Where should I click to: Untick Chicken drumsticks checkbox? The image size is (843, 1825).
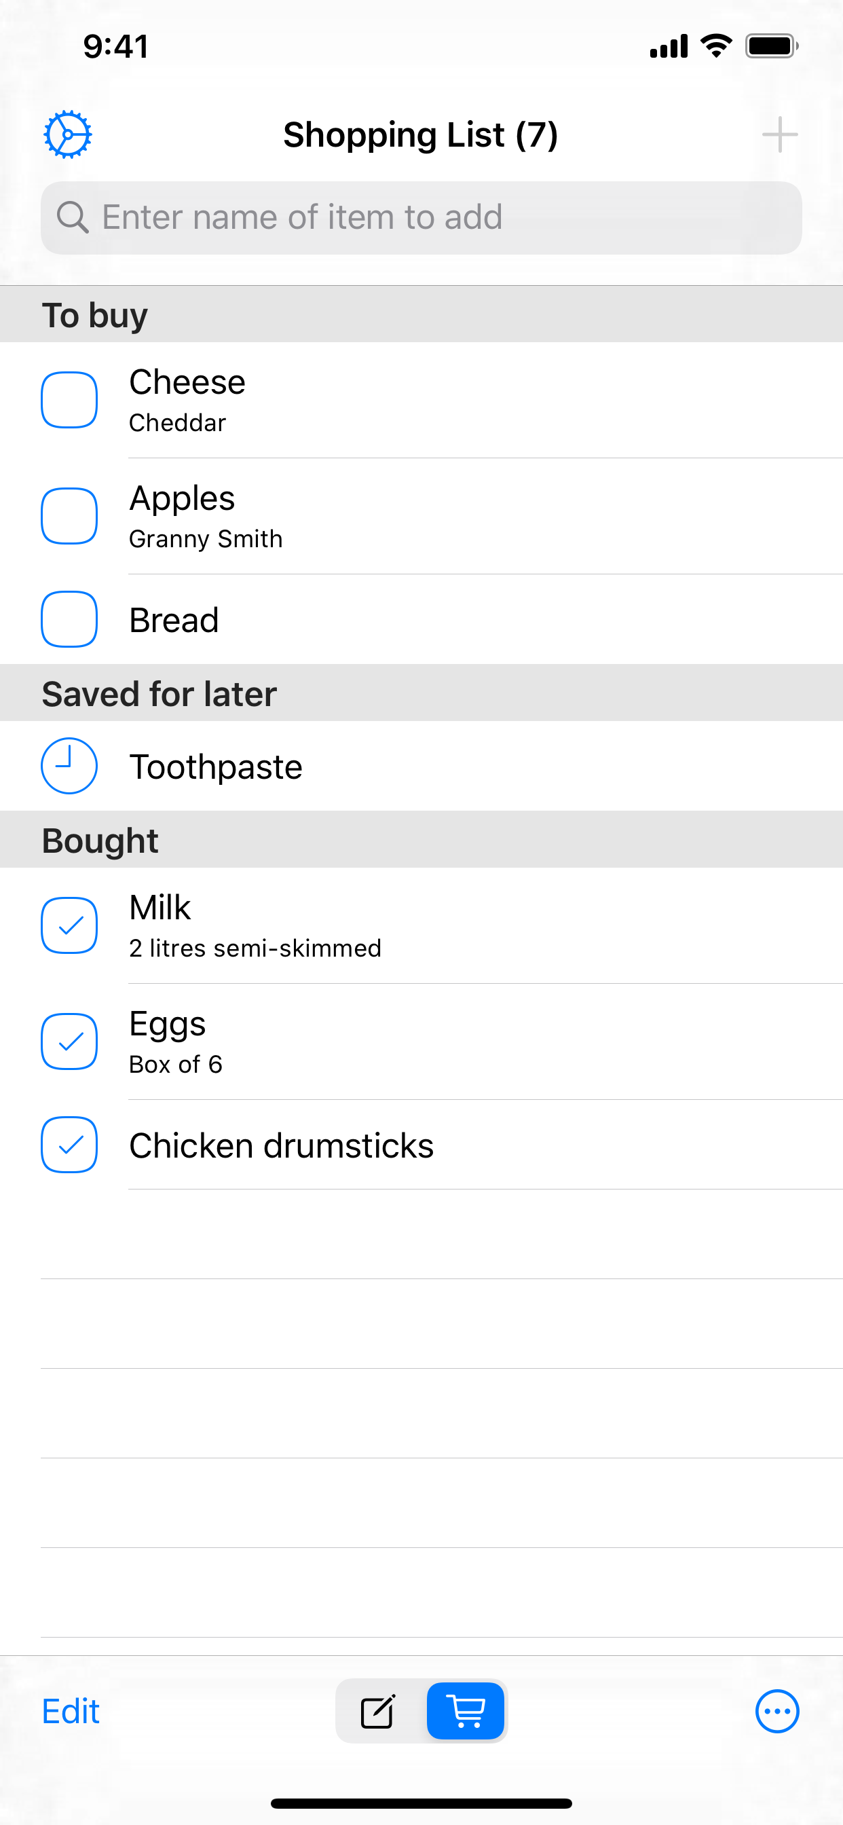click(69, 1145)
